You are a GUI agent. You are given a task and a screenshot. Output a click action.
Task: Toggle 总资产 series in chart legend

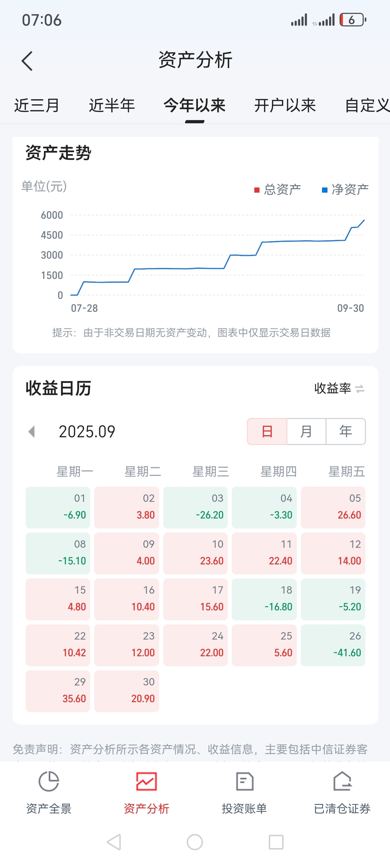coord(277,190)
